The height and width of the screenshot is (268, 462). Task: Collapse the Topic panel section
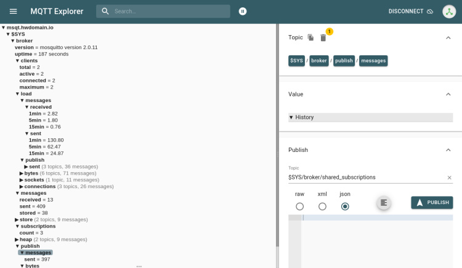pyautogui.click(x=448, y=37)
